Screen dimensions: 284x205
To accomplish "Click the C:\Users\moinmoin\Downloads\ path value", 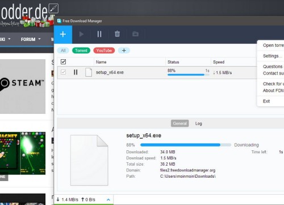I will (x=188, y=177).
